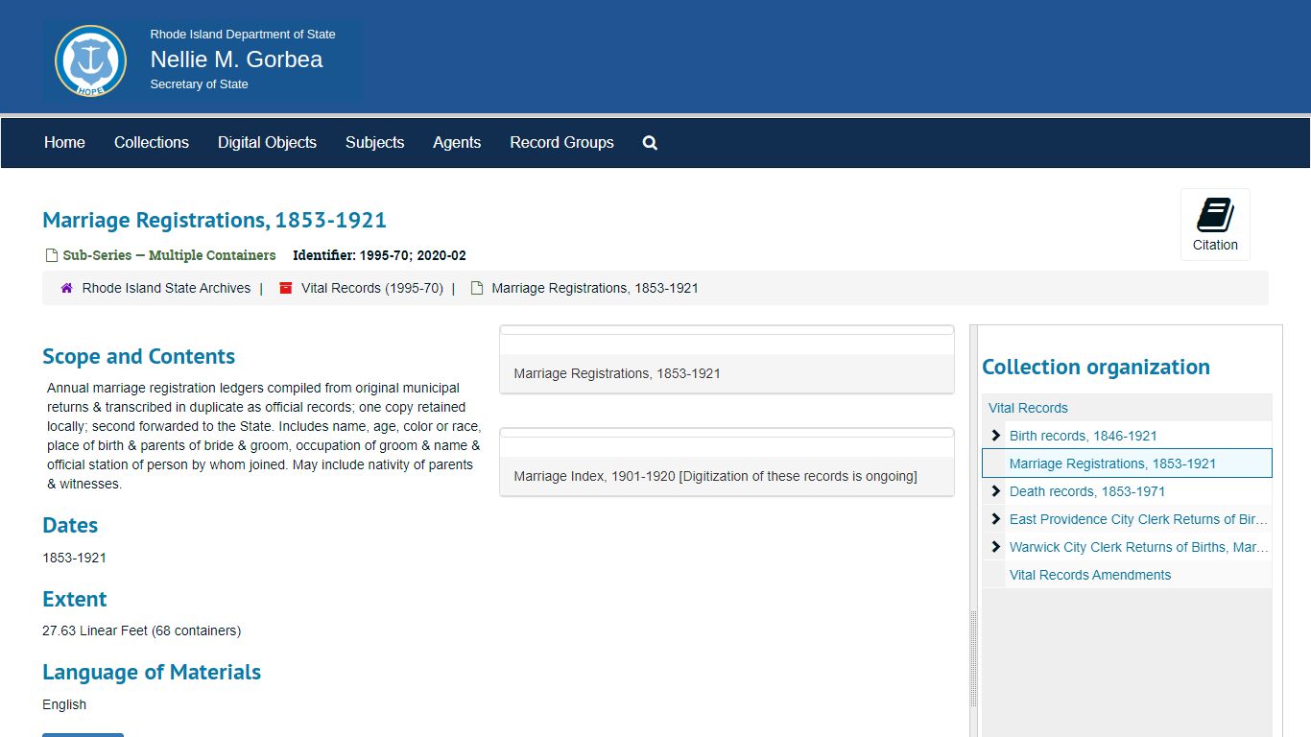The height and width of the screenshot is (737, 1311).
Task: Click the 'Dates' section heading
Action: tap(70, 526)
